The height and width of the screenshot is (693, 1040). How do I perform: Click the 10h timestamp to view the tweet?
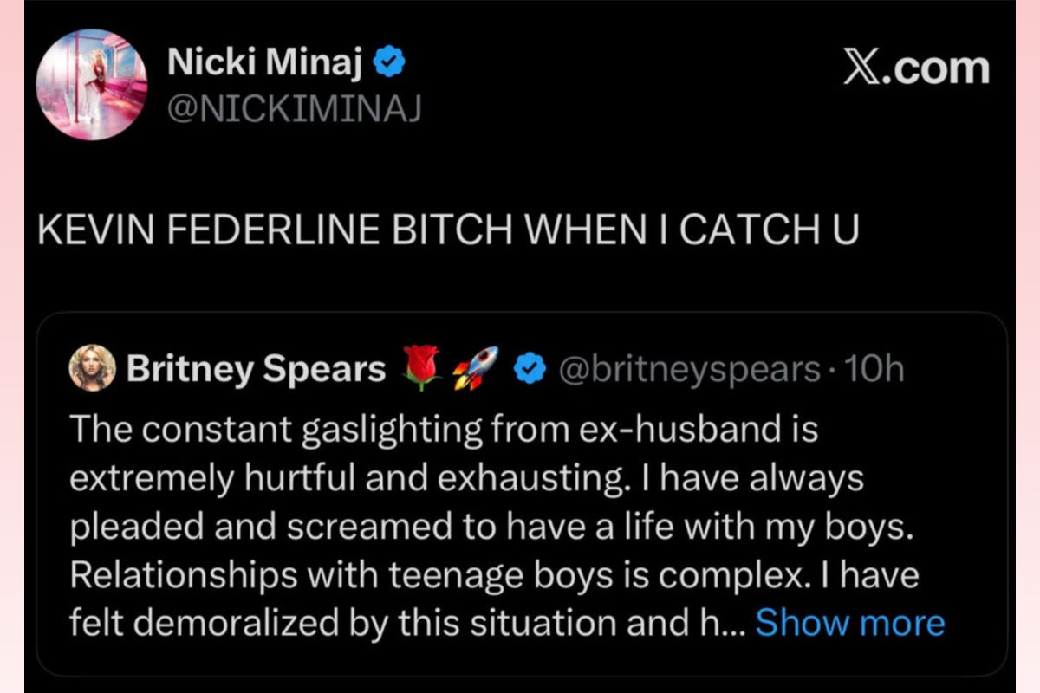point(874,367)
